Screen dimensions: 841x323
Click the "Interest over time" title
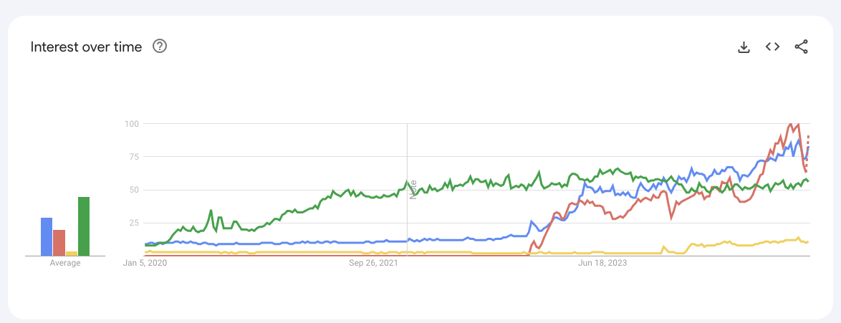(86, 47)
